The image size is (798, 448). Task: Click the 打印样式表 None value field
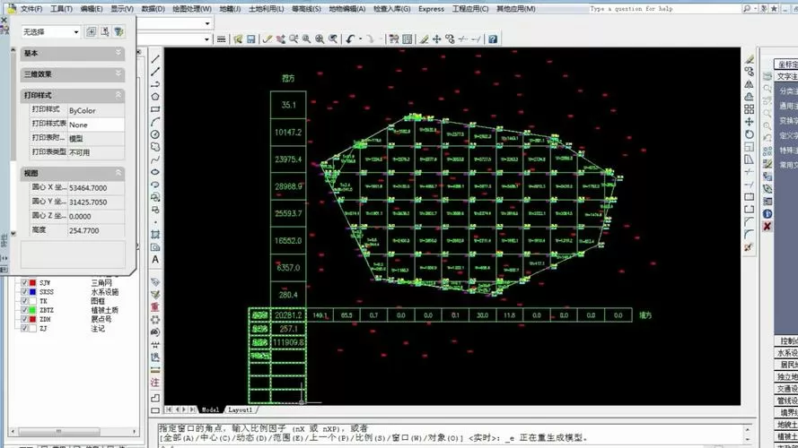[96, 125]
